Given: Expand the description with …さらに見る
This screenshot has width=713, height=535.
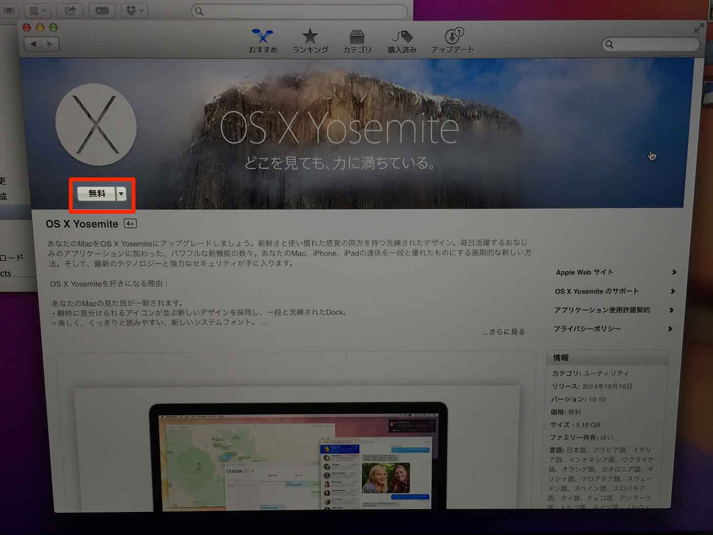Looking at the screenshot, I should click(x=503, y=332).
